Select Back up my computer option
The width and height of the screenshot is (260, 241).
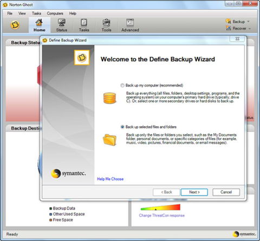coord(122,85)
